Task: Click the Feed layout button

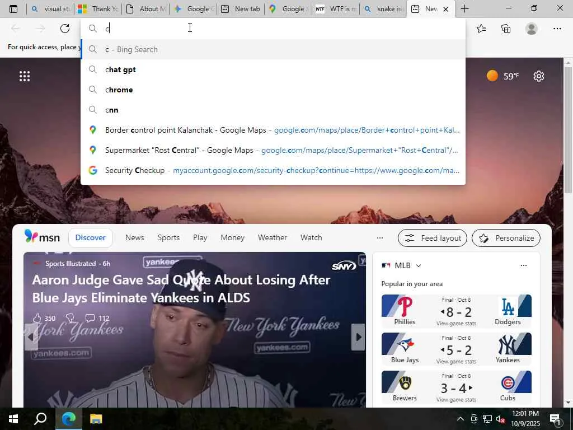Action: click(x=433, y=238)
